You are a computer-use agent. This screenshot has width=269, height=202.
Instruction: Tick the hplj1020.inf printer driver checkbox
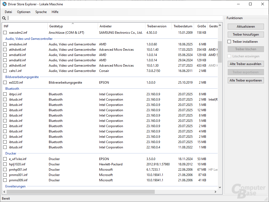(5, 164)
